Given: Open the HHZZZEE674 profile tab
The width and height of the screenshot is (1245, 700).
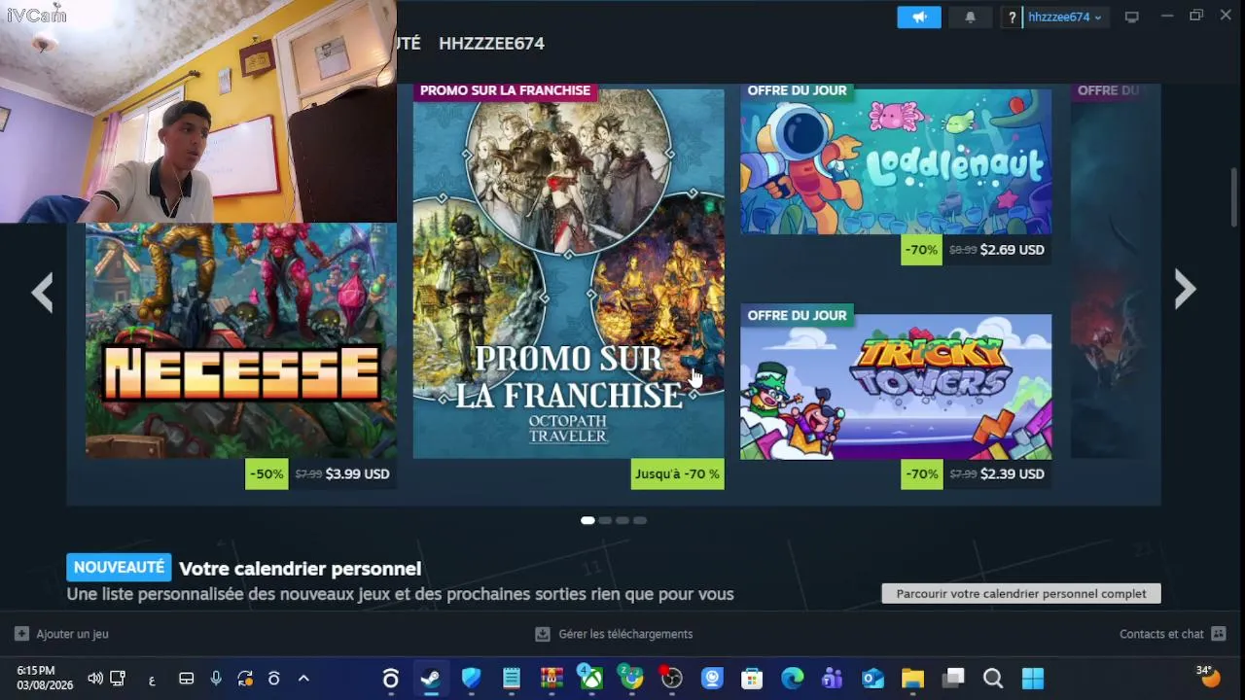Looking at the screenshot, I should [x=491, y=43].
